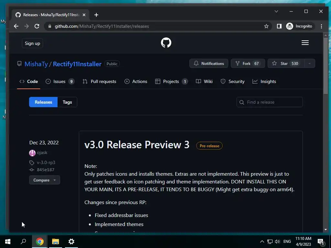
Task: Open the Issues tab
Action: pyautogui.click(x=60, y=81)
